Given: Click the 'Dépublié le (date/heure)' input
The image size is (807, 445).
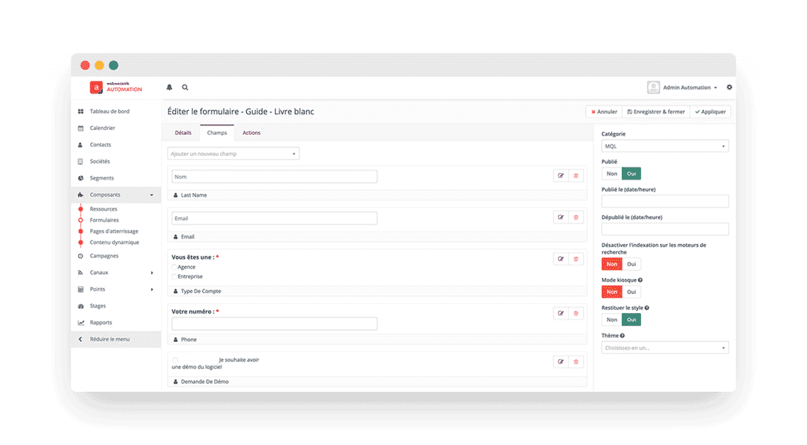Looking at the screenshot, I should click(x=665, y=229).
